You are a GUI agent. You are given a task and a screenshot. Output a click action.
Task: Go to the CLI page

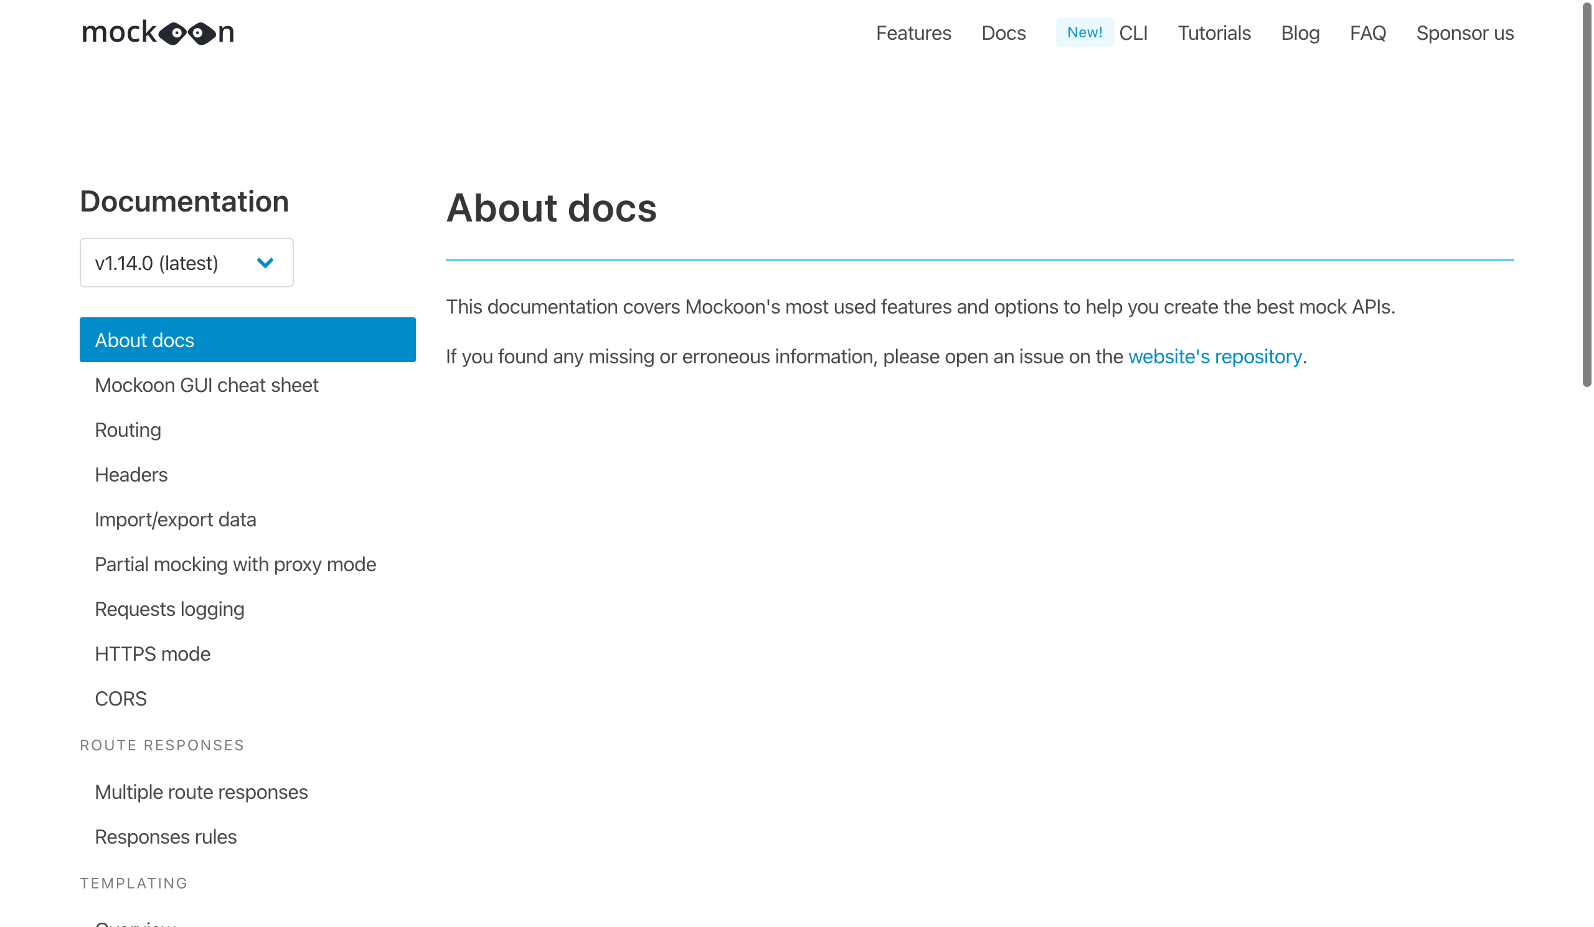tap(1133, 33)
